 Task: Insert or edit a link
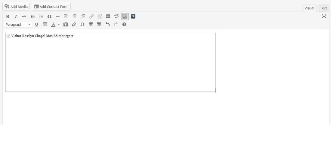91,16
